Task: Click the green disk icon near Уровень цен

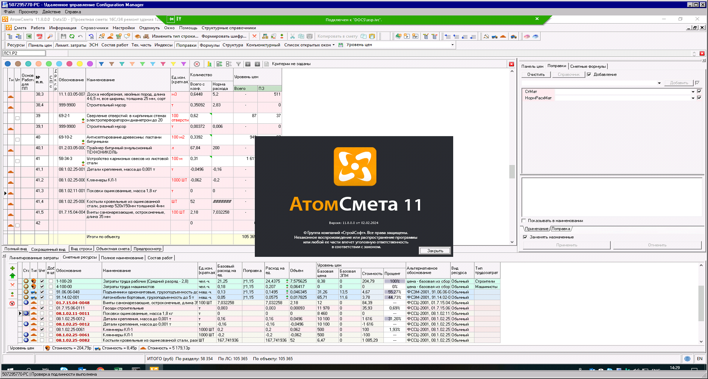Action: tap(341, 45)
